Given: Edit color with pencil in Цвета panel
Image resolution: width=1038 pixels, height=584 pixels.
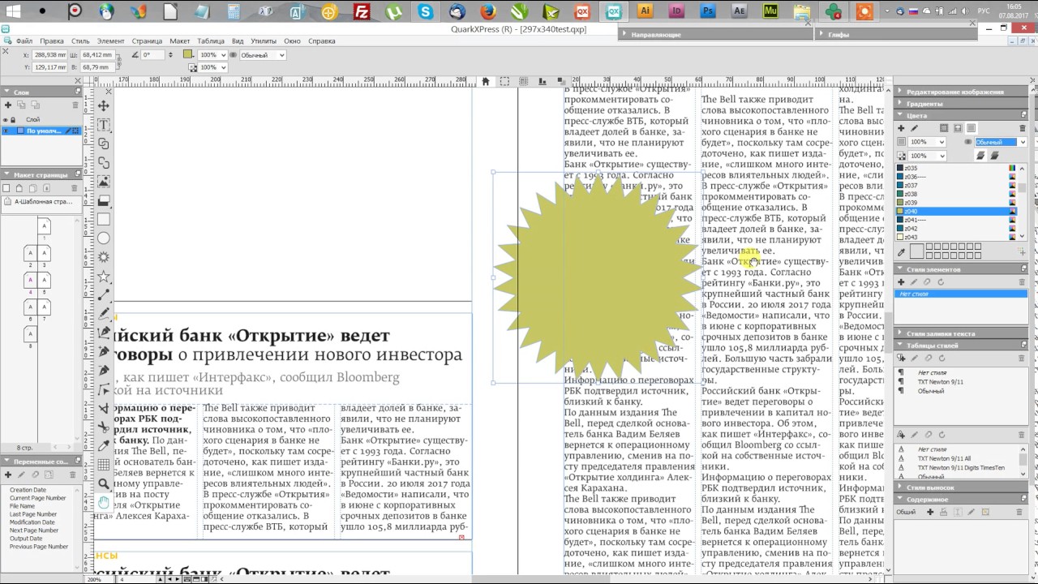Looking at the screenshot, I should click(x=914, y=128).
